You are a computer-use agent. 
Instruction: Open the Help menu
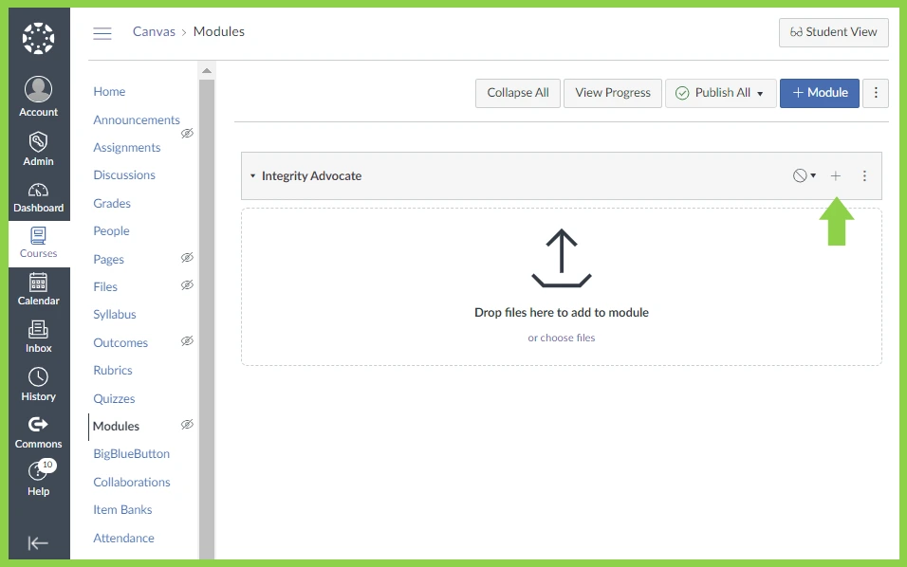pyautogui.click(x=38, y=480)
